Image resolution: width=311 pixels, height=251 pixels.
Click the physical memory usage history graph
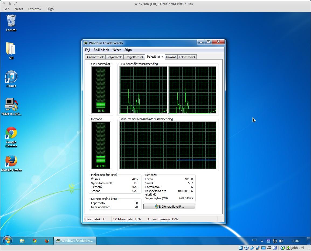tap(168, 145)
